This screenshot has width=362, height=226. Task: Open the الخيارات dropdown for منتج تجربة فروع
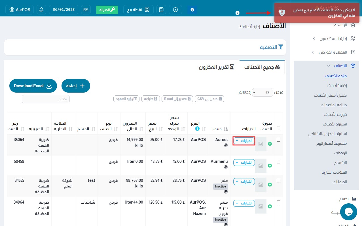pos(244,203)
